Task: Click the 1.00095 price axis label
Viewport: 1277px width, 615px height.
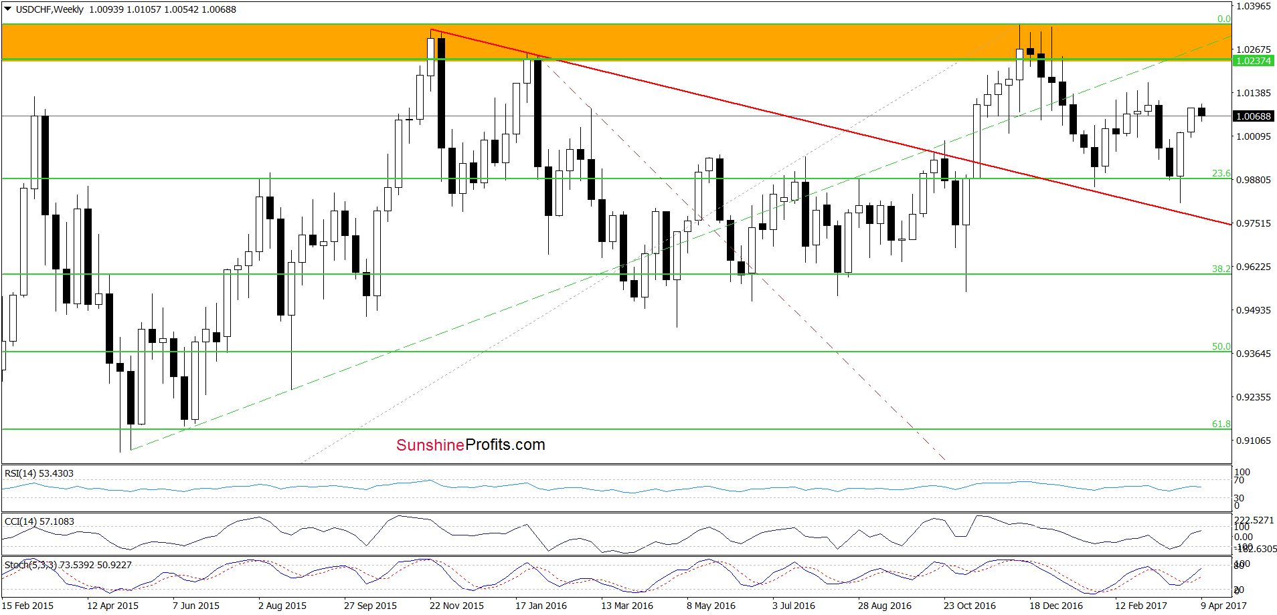Action: 1253,136
